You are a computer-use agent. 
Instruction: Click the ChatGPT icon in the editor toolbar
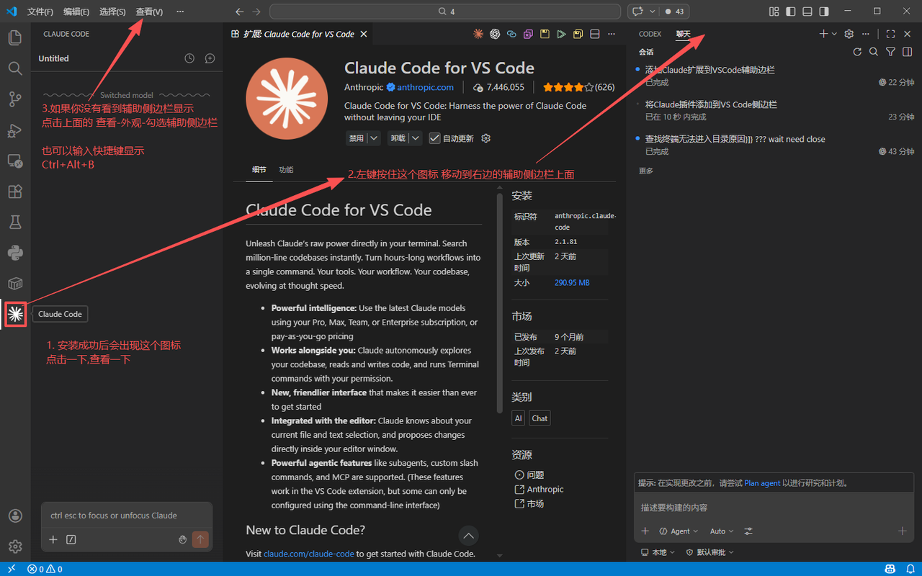pos(495,34)
